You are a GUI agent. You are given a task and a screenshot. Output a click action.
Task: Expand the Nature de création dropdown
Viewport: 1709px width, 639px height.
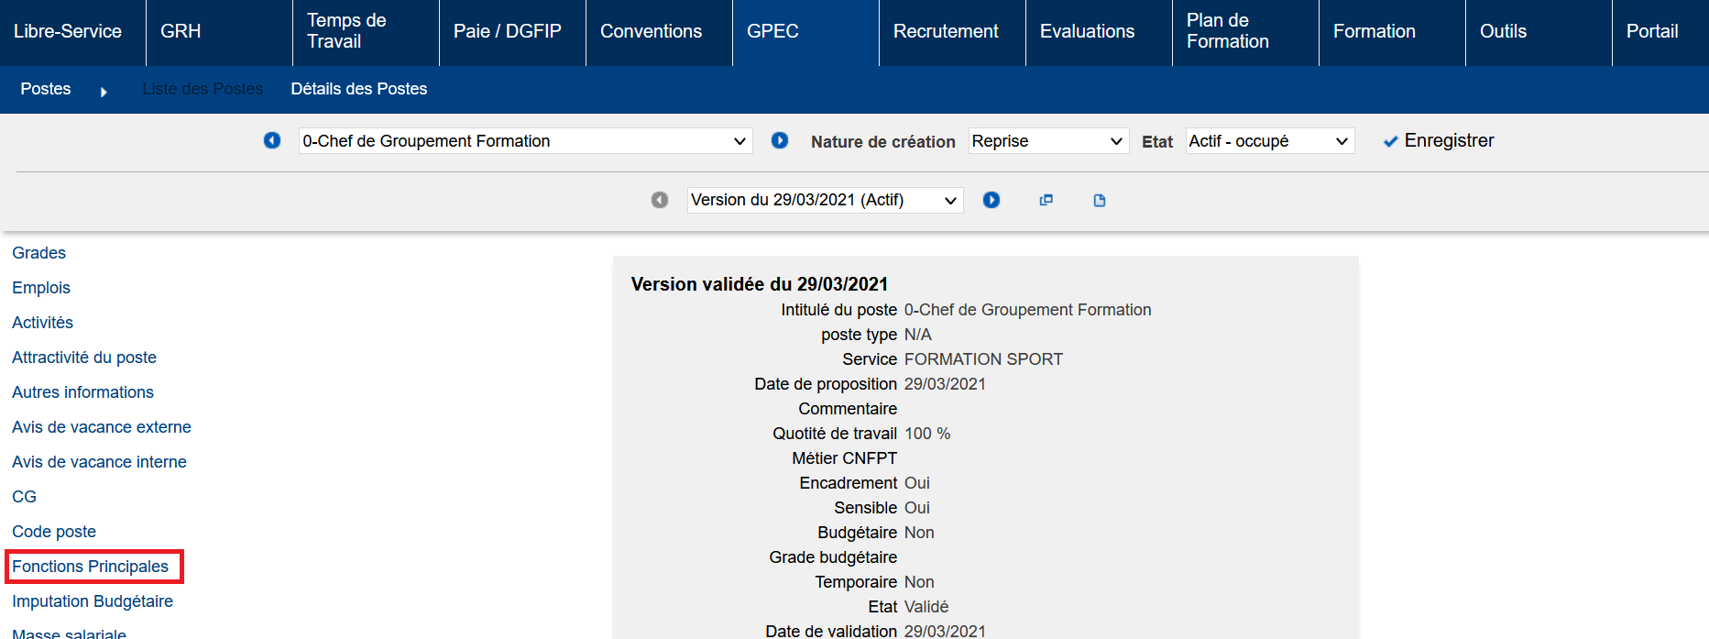pyautogui.click(x=1047, y=141)
